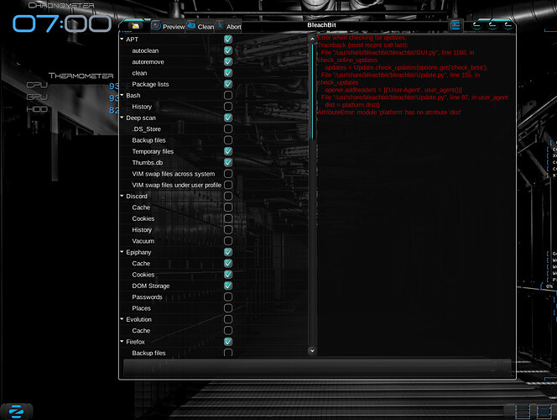Image resolution: width=557 pixels, height=420 pixels.
Task: Minimize BleachBit using first window control
Action: pos(476,25)
